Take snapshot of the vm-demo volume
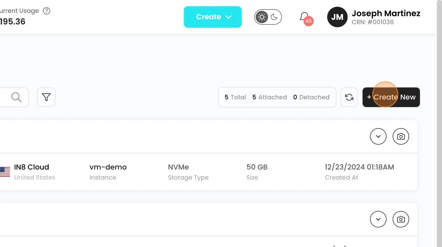 tap(401, 136)
